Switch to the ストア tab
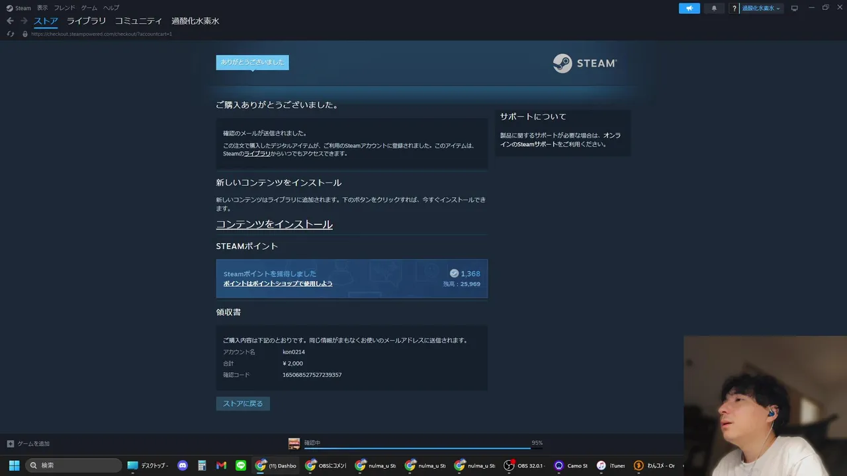The height and width of the screenshot is (476, 847). (46, 21)
